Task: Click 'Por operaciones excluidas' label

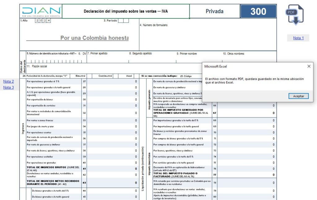Action: point(40,157)
